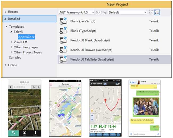
Task: Click the paperclip attach icon in chat
Action: tap(158, 134)
